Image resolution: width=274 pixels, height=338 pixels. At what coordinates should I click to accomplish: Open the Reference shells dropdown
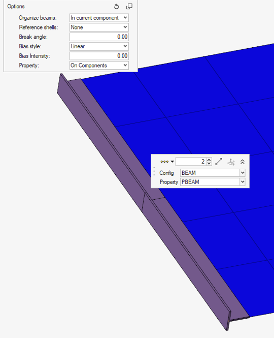(99, 27)
